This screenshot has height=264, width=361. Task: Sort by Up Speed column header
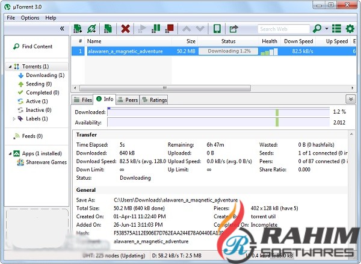[x=333, y=41]
